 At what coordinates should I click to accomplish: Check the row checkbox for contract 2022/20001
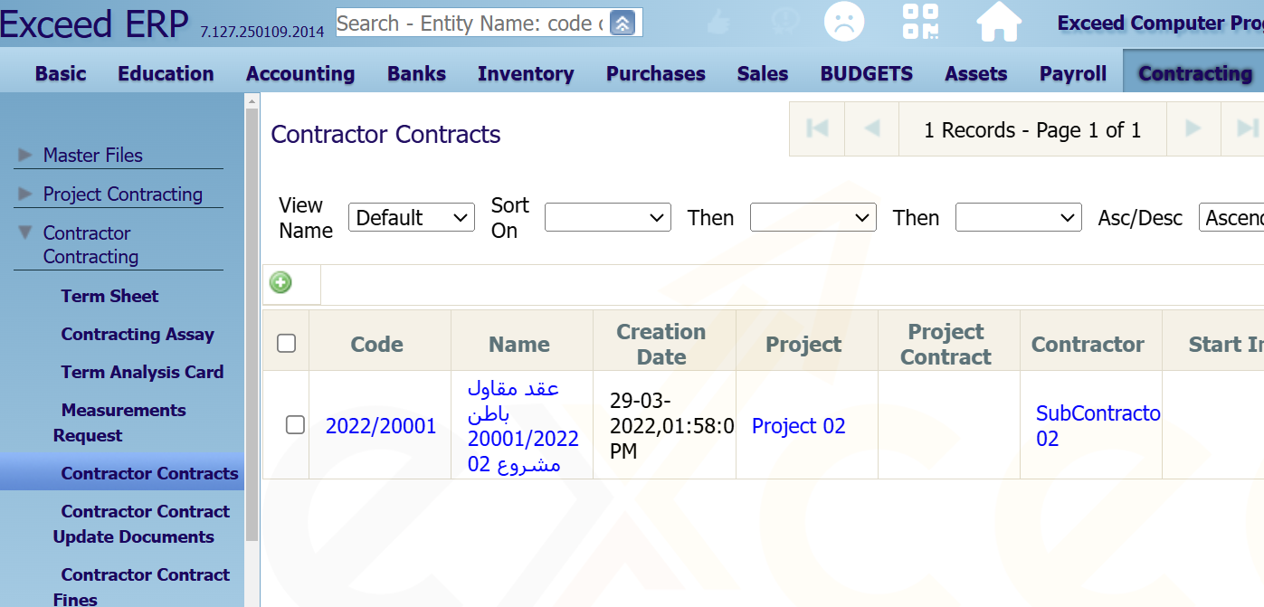pyautogui.click(x=295, y=424)
